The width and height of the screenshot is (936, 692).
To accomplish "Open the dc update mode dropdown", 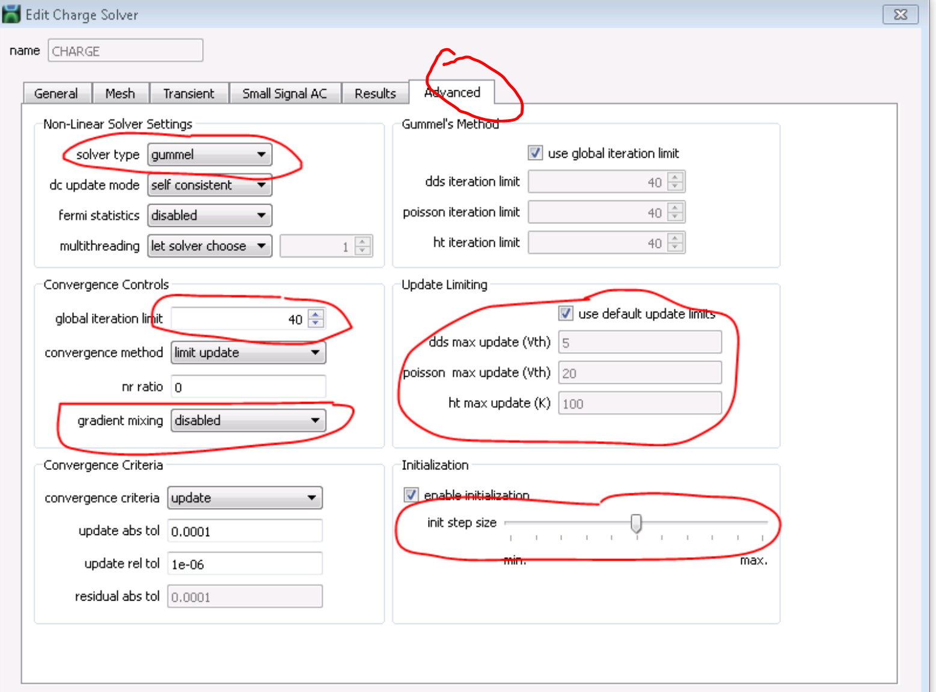I will (210, 185).
